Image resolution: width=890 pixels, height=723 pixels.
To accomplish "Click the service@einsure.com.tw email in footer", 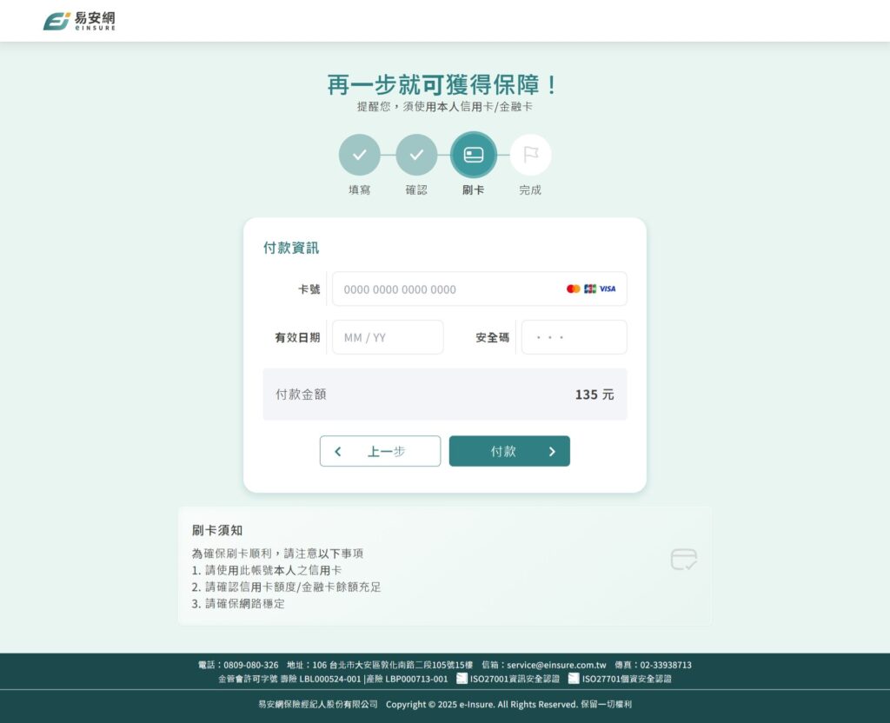I will point(556,665).
